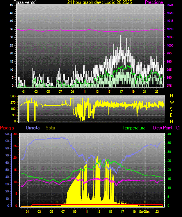Click the 985 pressure axis value
The height and width of the screenshot is (217, 182).
[170, 70]
